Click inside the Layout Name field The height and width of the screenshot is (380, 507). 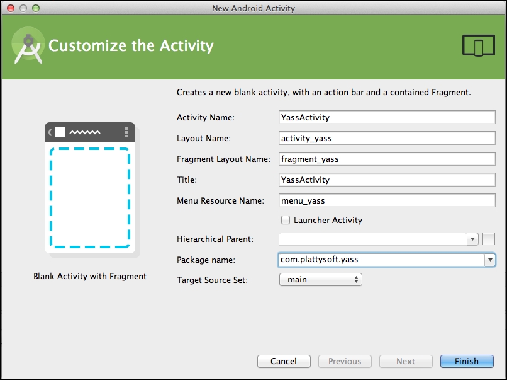pos(387,138)
